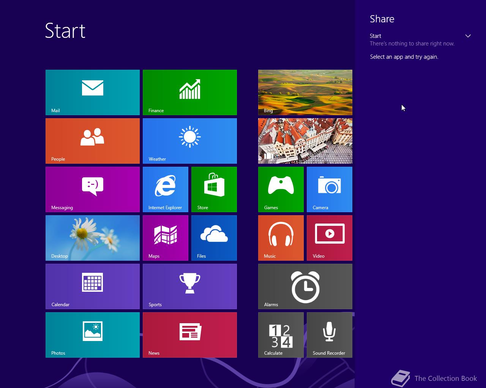Viewport: 486px width, 388px height.
Task: Open the News tile
Action: (x=190, y=335)
